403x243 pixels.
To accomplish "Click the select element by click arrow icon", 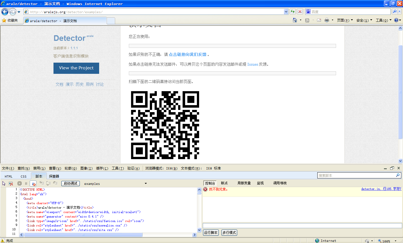I will click(4, 183).
